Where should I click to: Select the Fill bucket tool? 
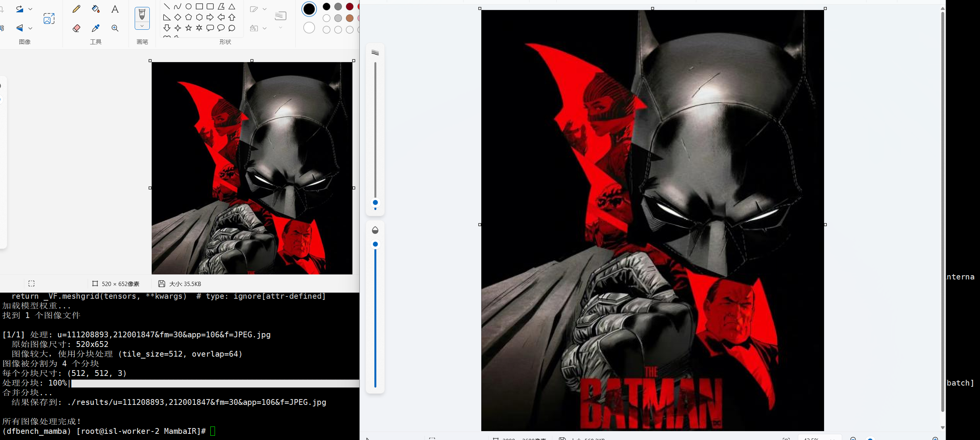[x=95, y=9]
